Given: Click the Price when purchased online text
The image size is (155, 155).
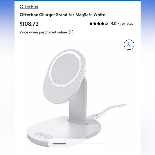Looking at the screenshot, I should click(x=43, y=32).
